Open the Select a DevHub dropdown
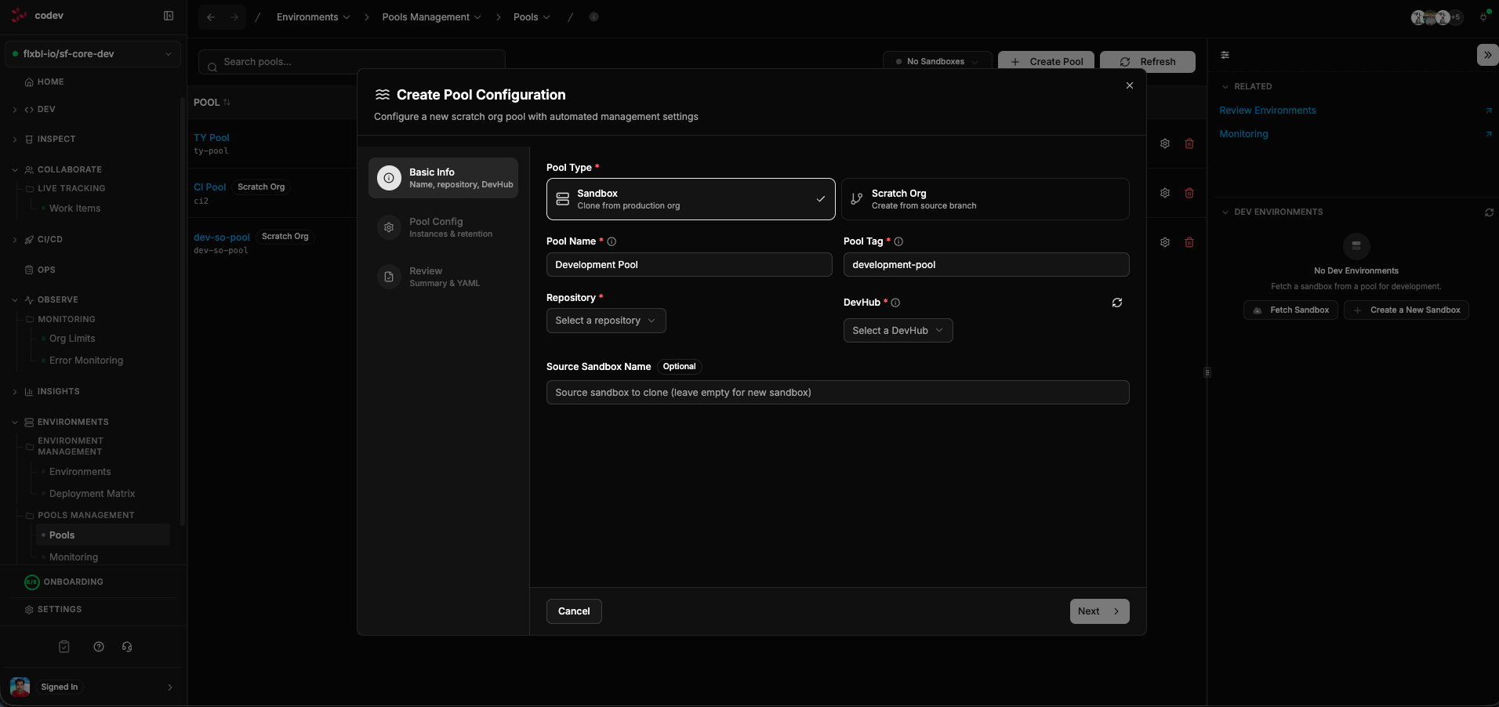This screenshot has height=707, width=1499. tap(897, 330)
